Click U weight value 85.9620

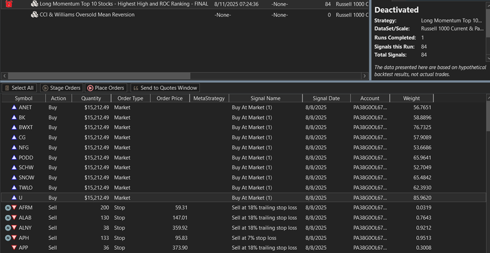tap(422, 198)
